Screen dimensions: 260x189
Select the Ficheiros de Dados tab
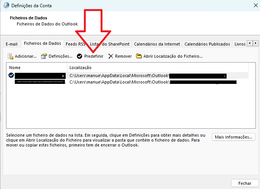click(x=42, y=44)
